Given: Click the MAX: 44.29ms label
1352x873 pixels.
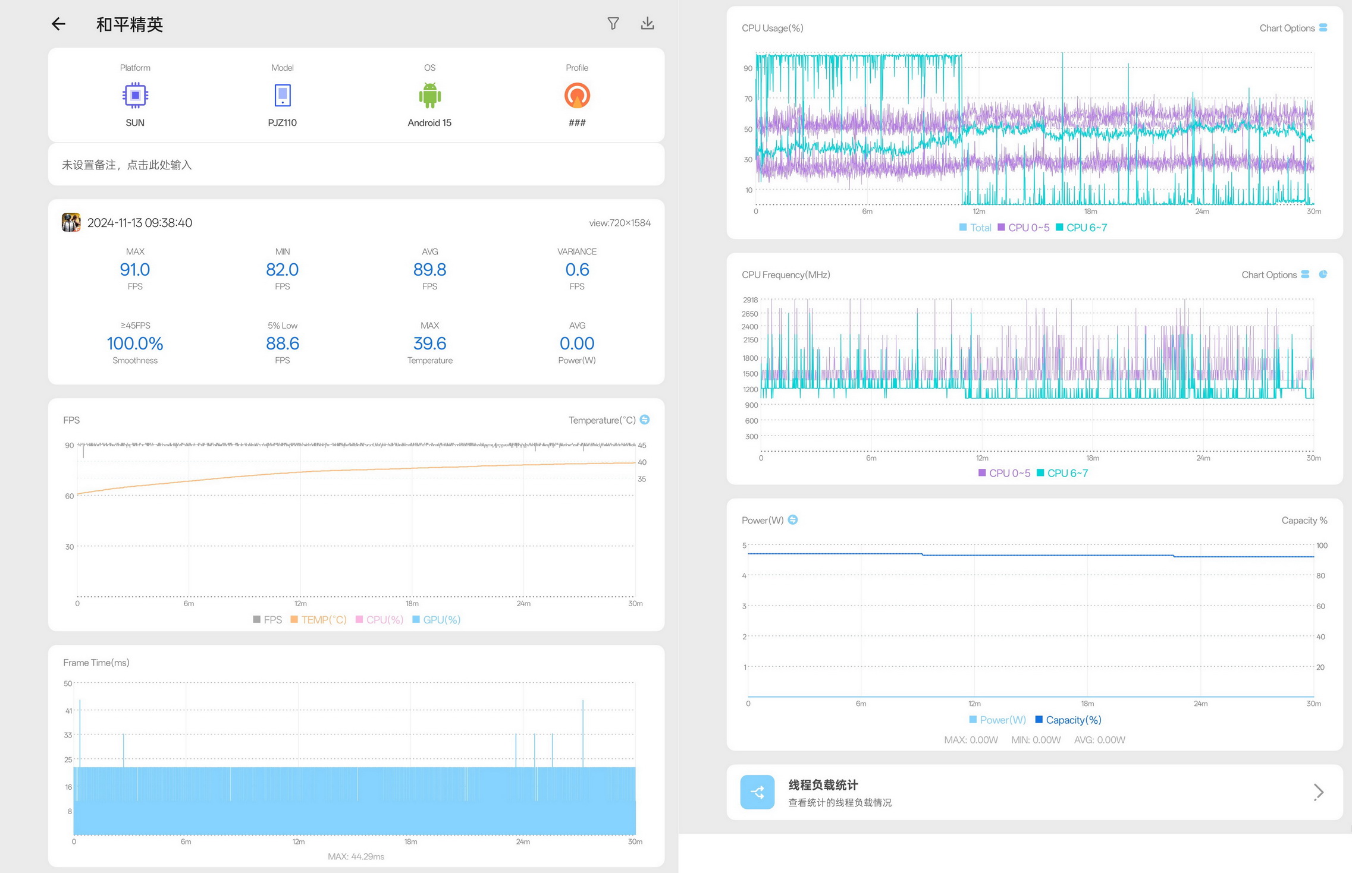Looking at the screenshot, I should (x=356, y=856).
